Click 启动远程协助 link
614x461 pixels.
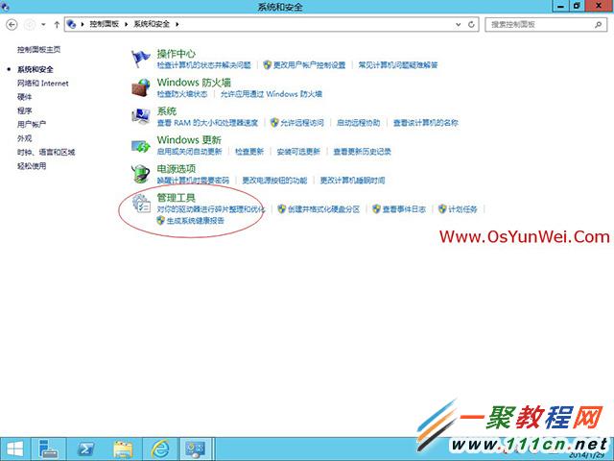point(358,123)
